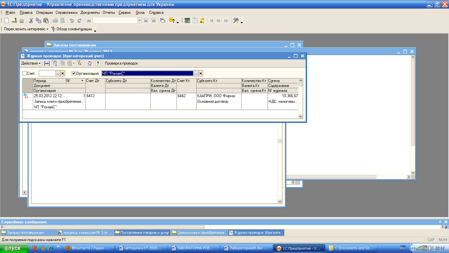Open the calendar icon in toolbar

pyautogui.click(x=195, y=20)
